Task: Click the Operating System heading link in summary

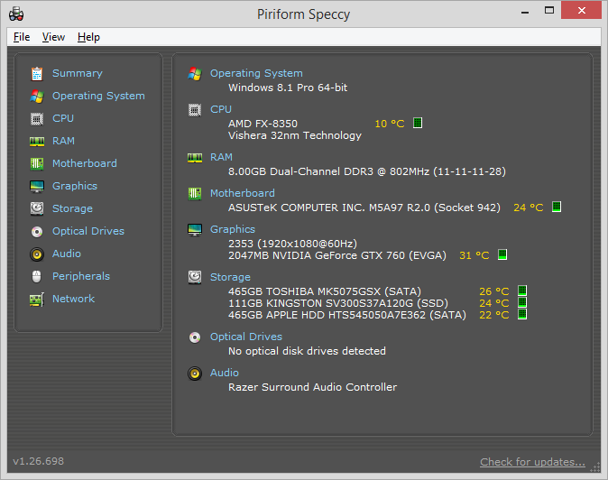Action: [x=256, y=73]
